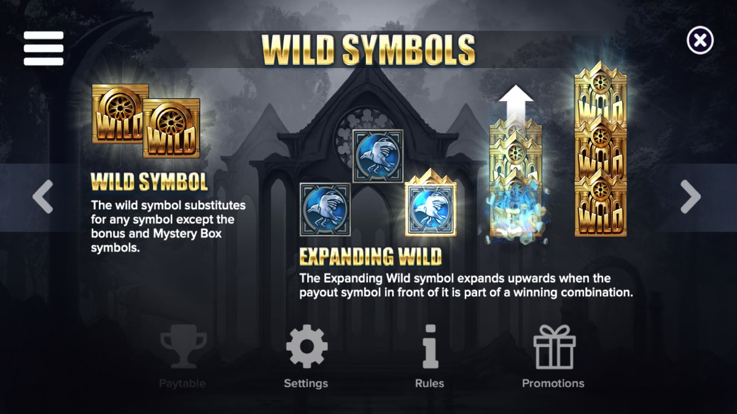The image size is (737, 414).
Task: Click the Settings tab label
Action: [x=306, y=383]
